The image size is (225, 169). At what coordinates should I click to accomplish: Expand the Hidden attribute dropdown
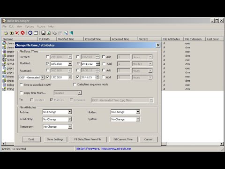click(138, 112)
